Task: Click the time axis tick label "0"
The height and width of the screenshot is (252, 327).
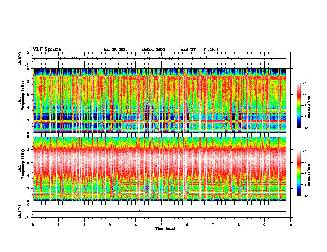Action: (33, 225)
